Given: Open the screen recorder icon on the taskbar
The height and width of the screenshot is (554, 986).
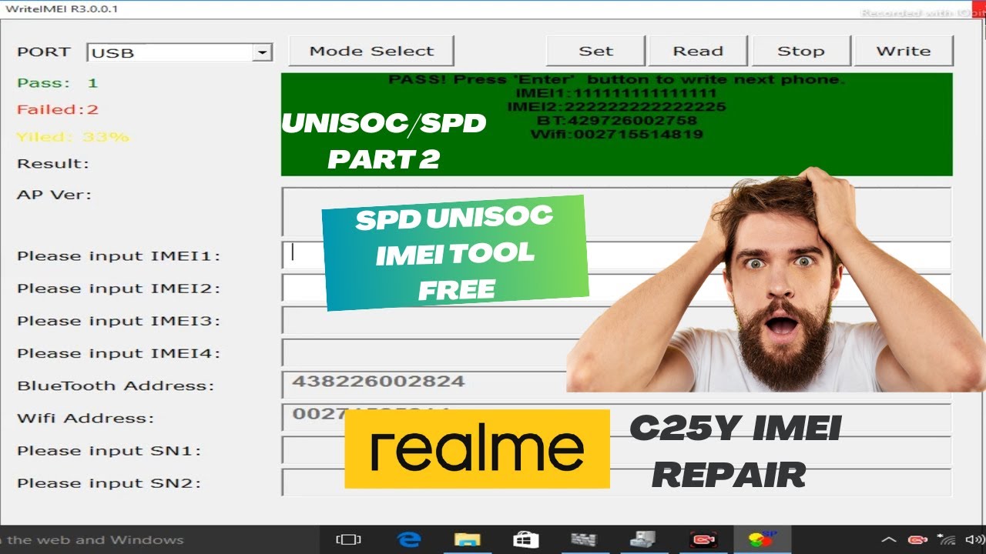Looking at the screenshot, I should tap(705, 539).
